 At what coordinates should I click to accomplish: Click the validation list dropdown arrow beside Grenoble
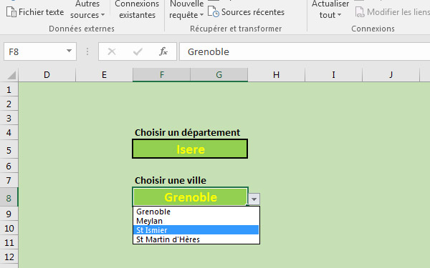pos(254,199)
